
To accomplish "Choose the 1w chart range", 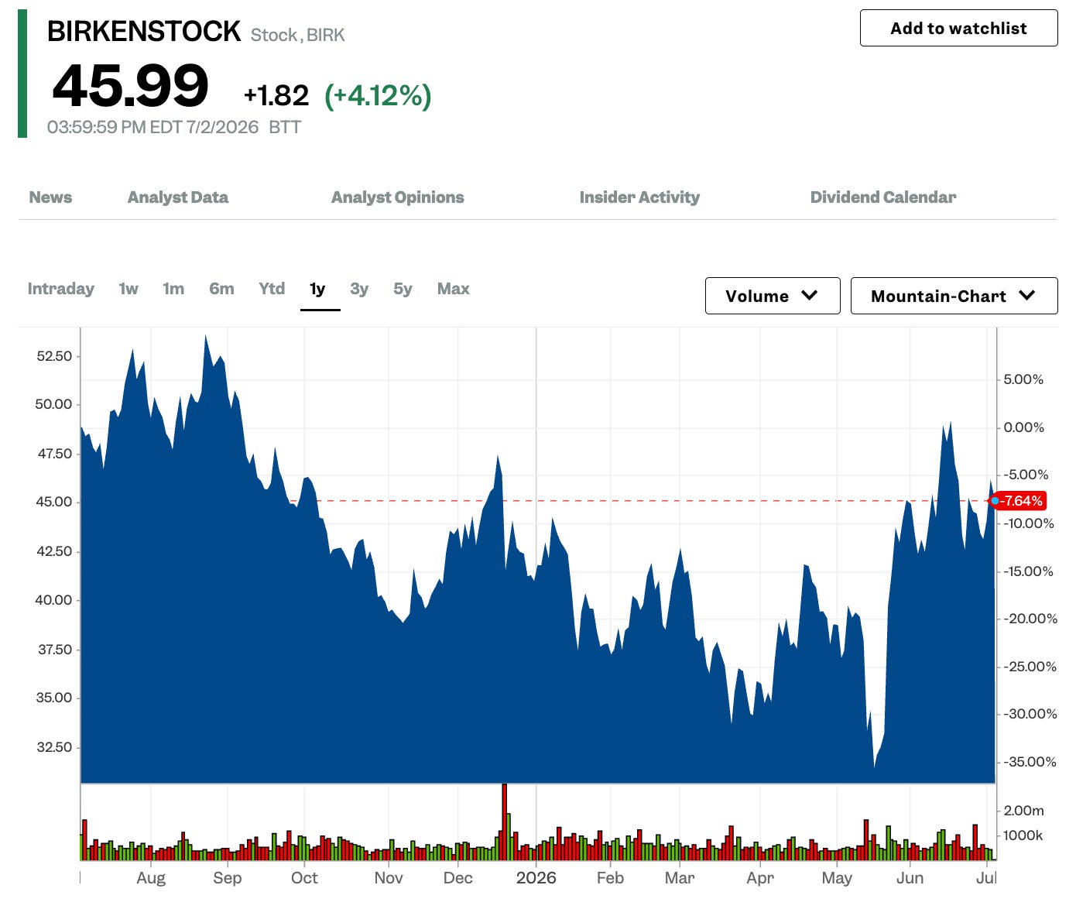I will point(129,289).
